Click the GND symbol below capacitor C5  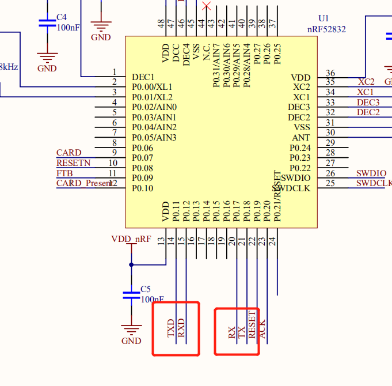click(131, 330)
